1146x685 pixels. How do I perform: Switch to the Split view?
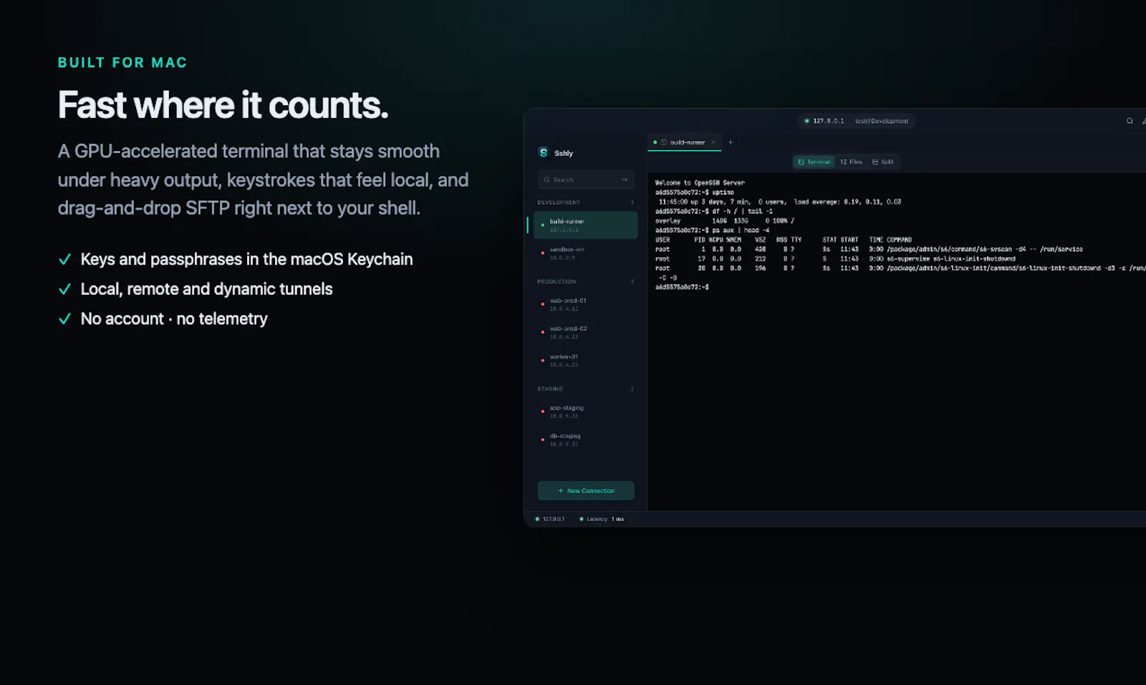coord(882,162)
